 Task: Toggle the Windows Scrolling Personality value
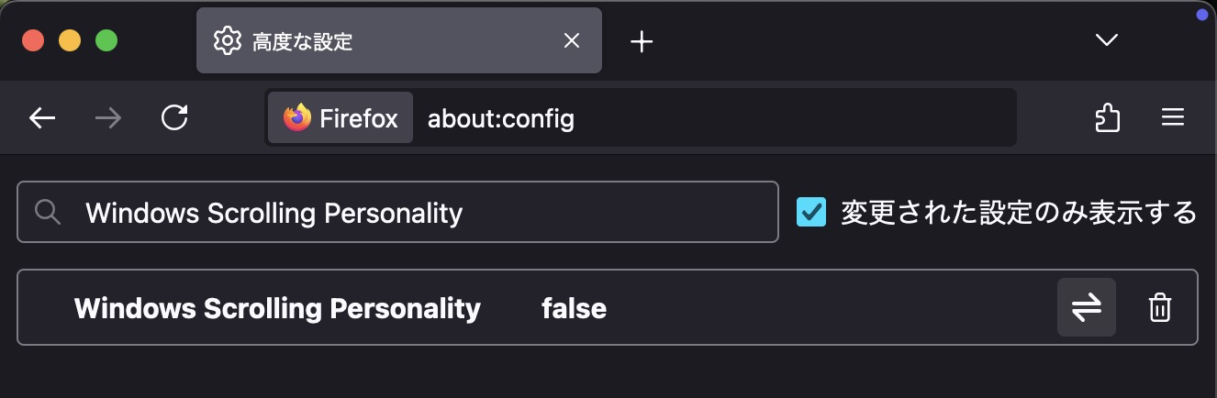click(1087, 308)
